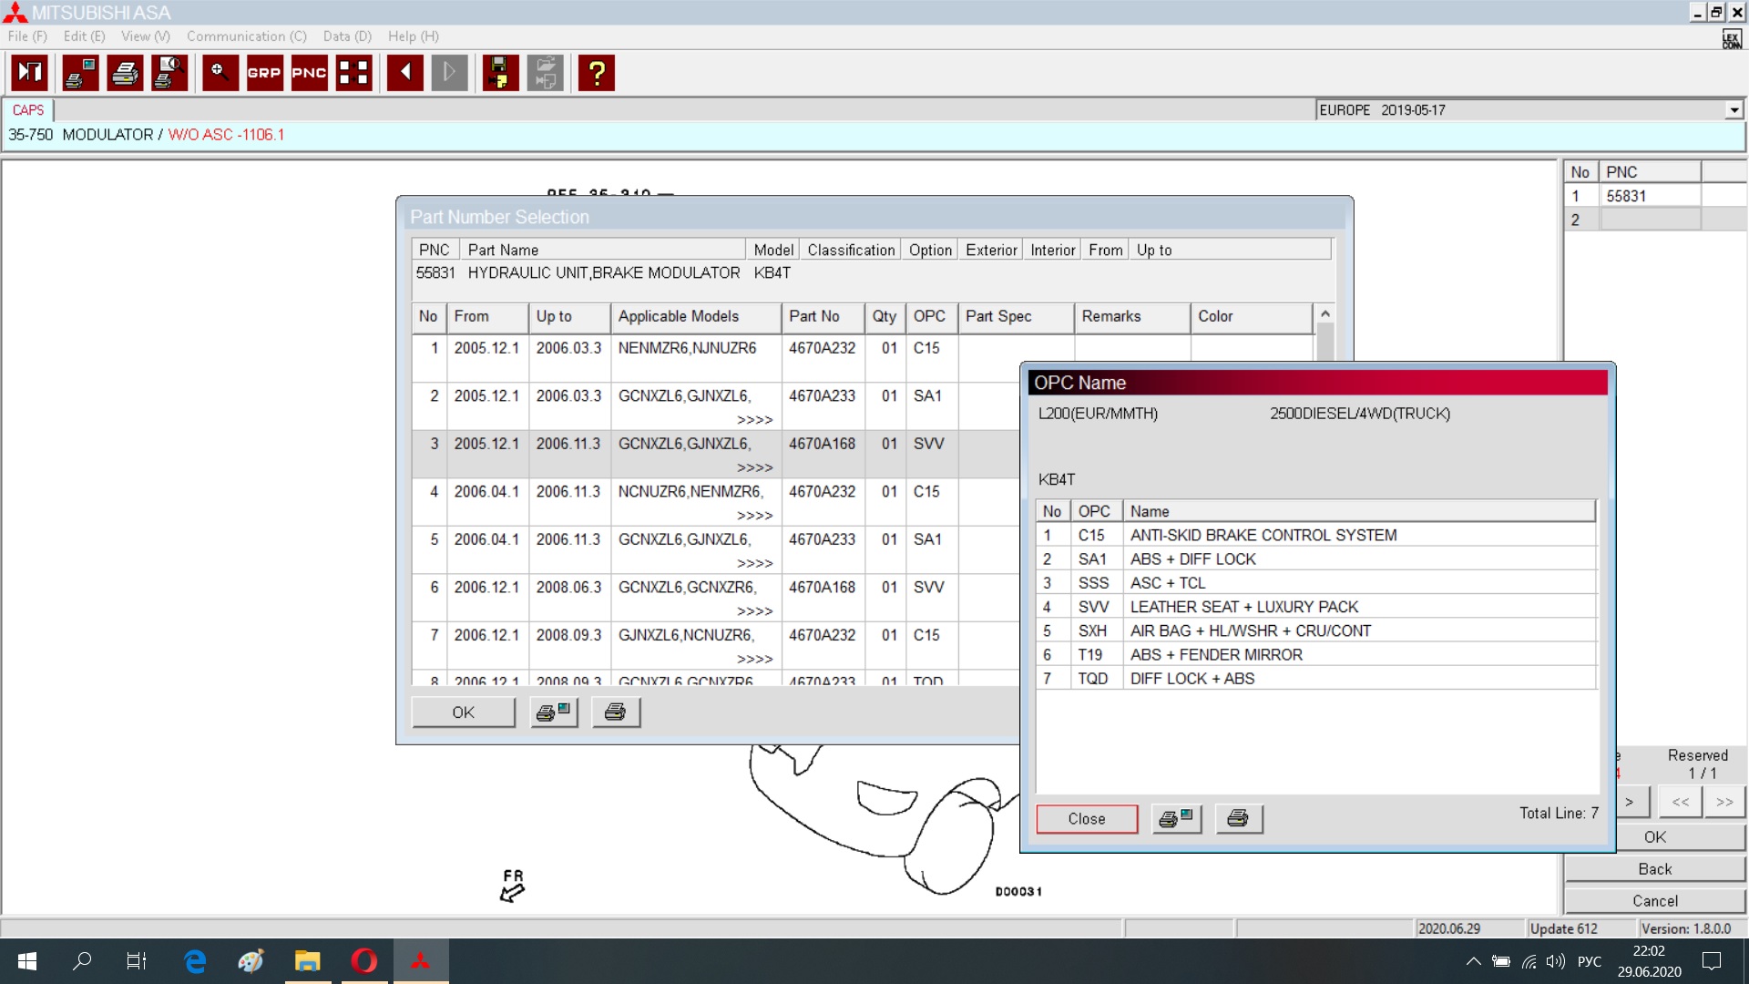The height and width of the screenshot is (984, 1749).
Task: Click the magnifier zoom toolbar icon
Action: [220, 73]
